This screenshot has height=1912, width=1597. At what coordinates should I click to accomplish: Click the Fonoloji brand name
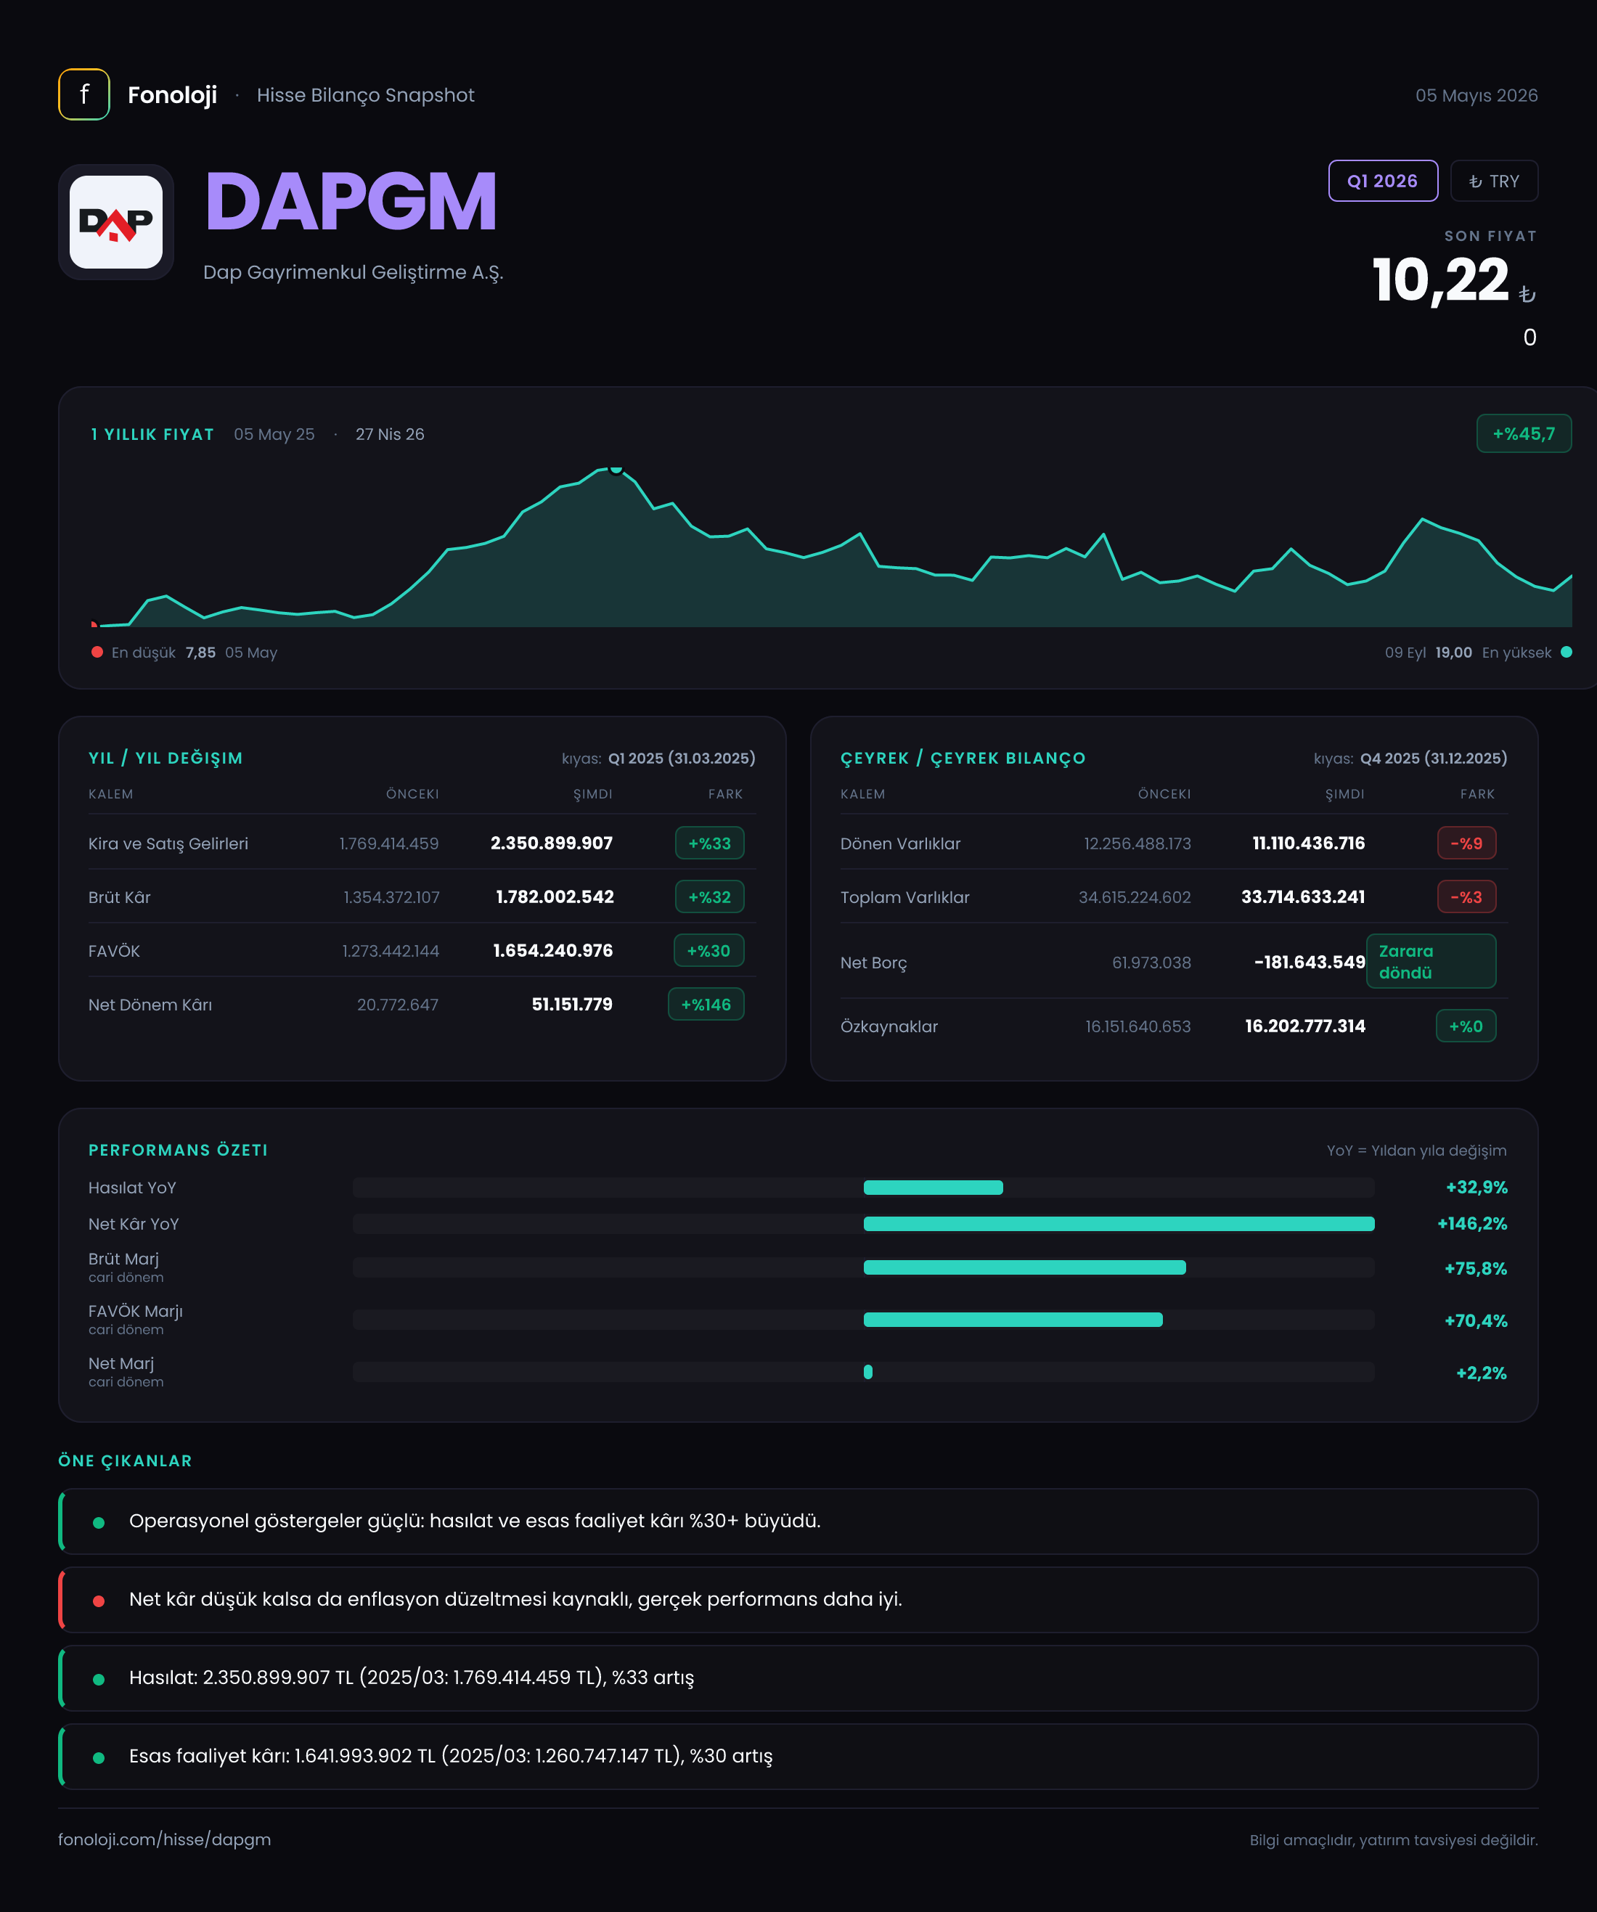pos(172,94)
